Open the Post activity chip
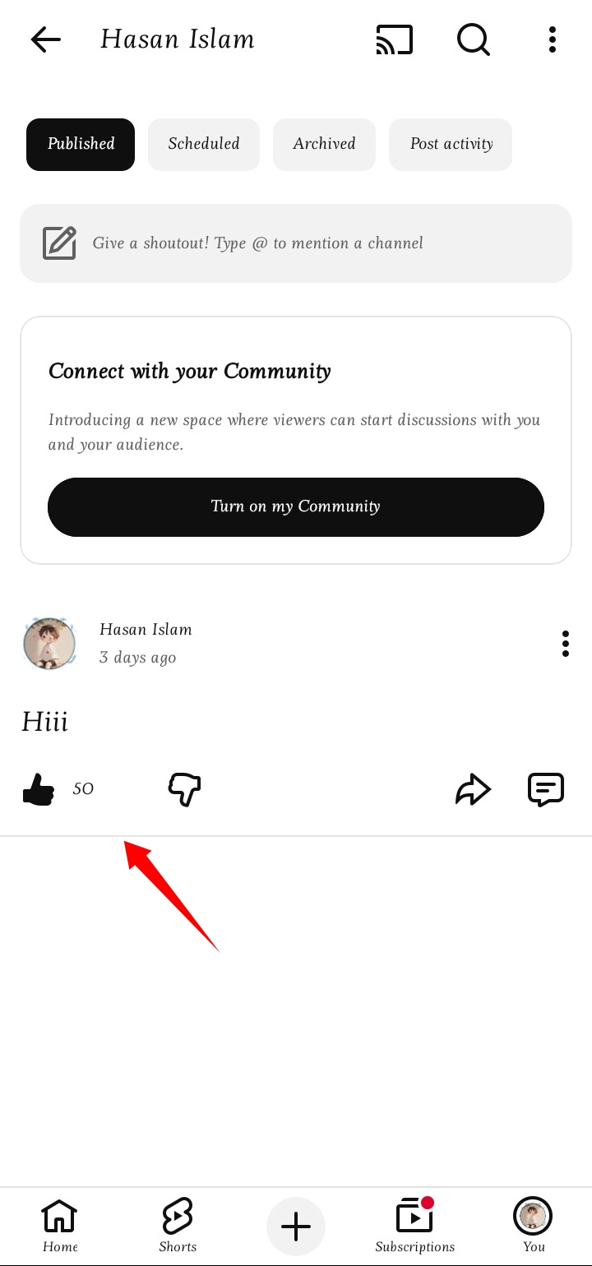The height and width of the screenshot is (1266, 592). (x=451, y=145)
